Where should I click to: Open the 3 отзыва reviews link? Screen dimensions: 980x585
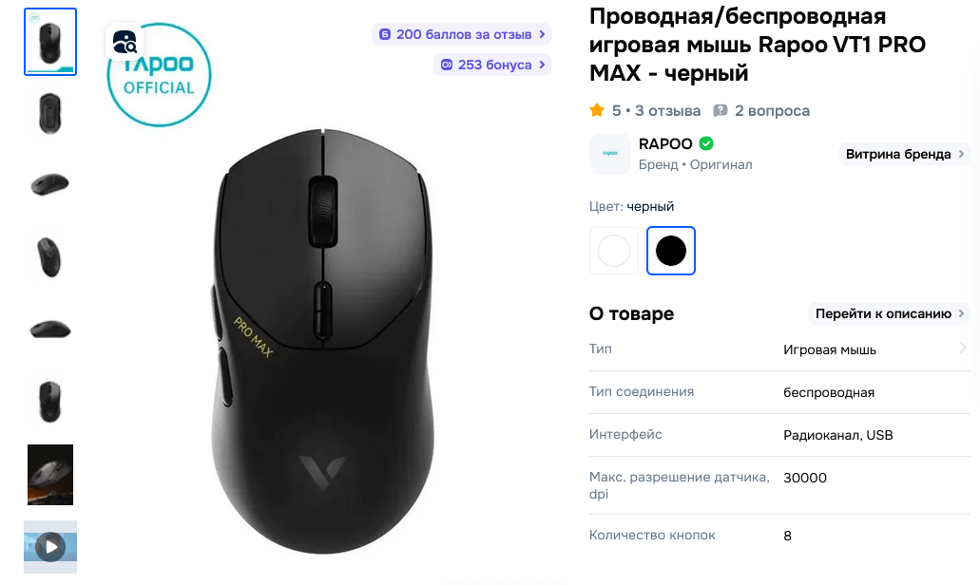(667, 110)
